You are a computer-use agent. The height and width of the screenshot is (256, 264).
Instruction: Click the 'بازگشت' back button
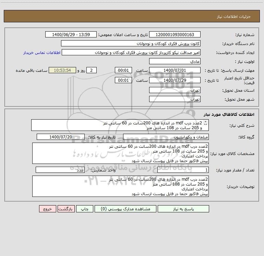[66, 209]
